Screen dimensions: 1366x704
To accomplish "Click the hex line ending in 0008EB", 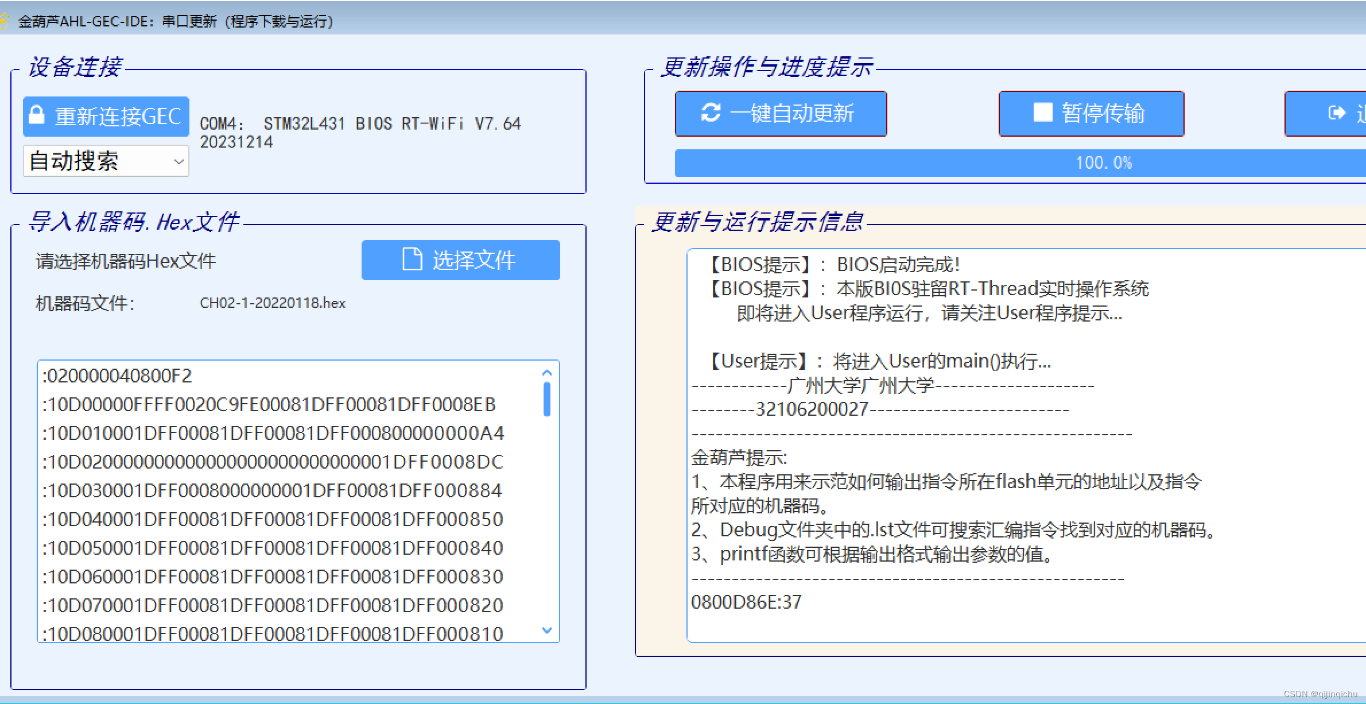I will [x=269, y=405].
